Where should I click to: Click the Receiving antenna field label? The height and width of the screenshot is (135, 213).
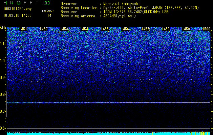coord(78,16)
